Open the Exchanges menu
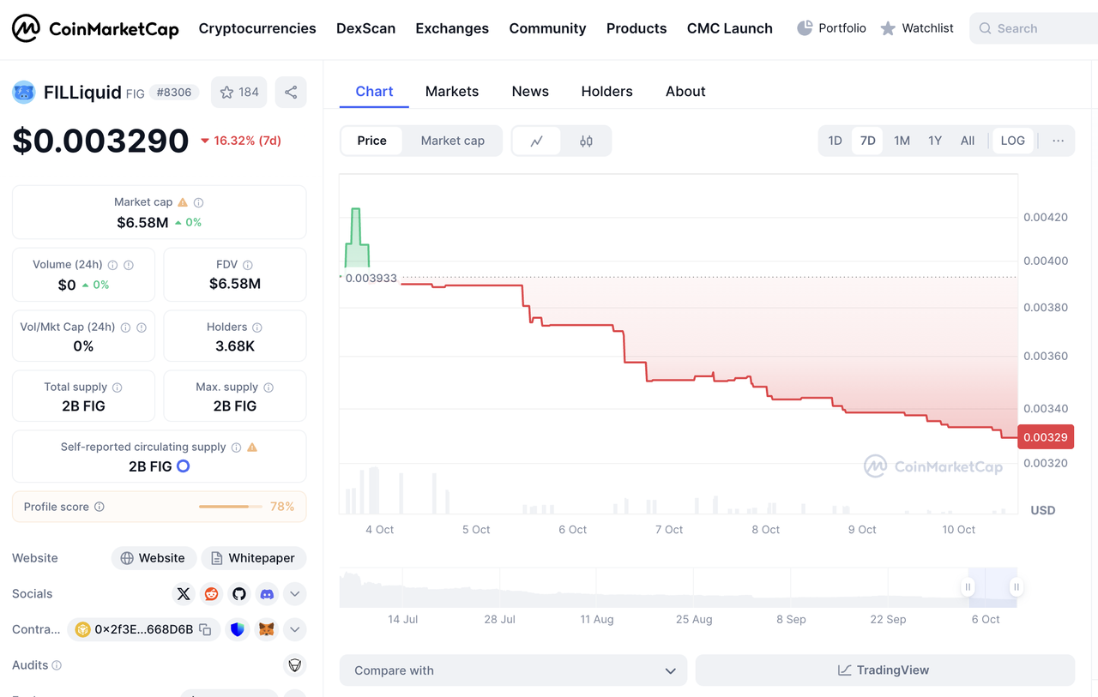The image size is (1098, 697). (452, 28)
